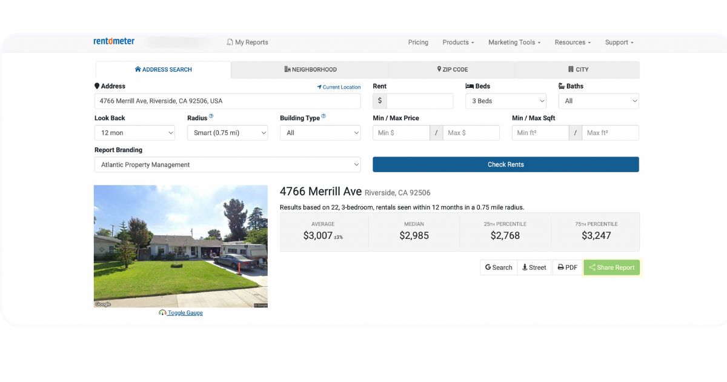Viewport: 727px width, 382px height.
Task: Click the Rentometer logo
Action: [x=114, y=42]
